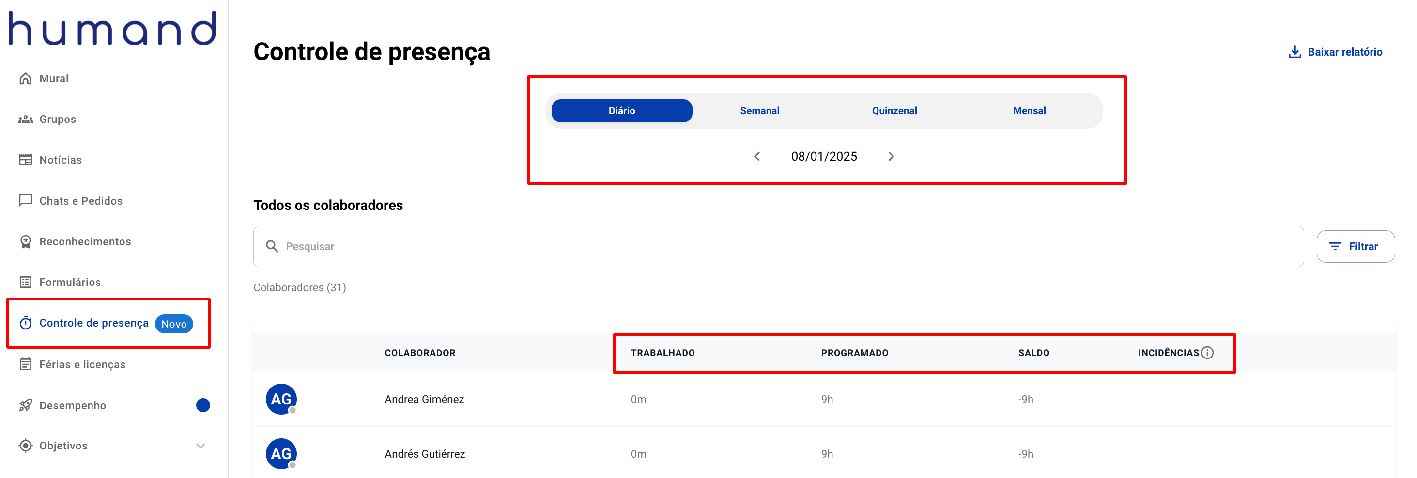
Task: Click the filter lines icon
Action: pyautogui.click(x=1335, y=247)
